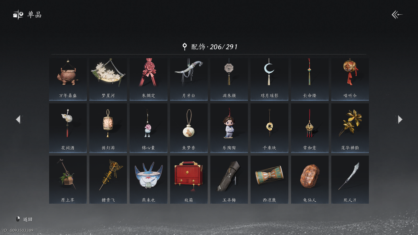Select the 燕来也 swallow hat item
Image resolution: width=418 pixels, height=235 pixels.
coord(148,180)
